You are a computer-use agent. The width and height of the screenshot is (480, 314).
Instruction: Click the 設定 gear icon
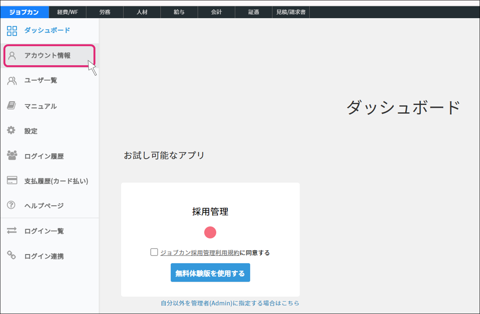pos(11,130)
